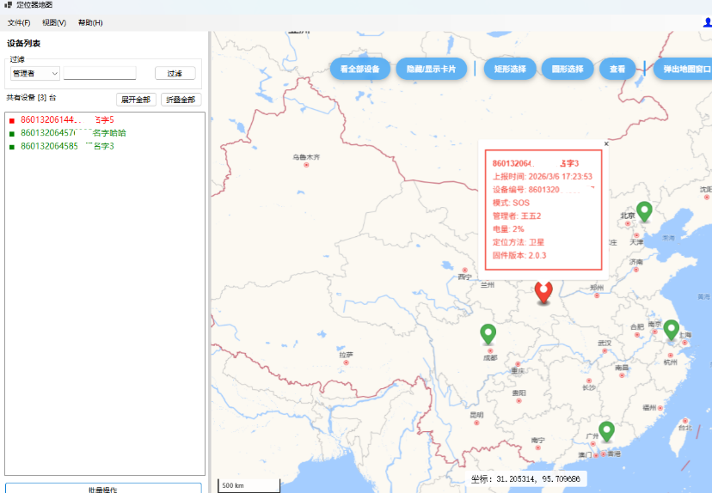The height and width of the screenshot is (493, 712).
Task: Open the 文件(F) menu
Action: 19,22
